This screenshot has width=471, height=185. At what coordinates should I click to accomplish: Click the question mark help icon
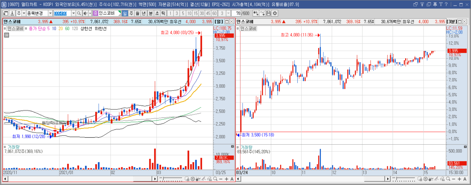point(446,4)
